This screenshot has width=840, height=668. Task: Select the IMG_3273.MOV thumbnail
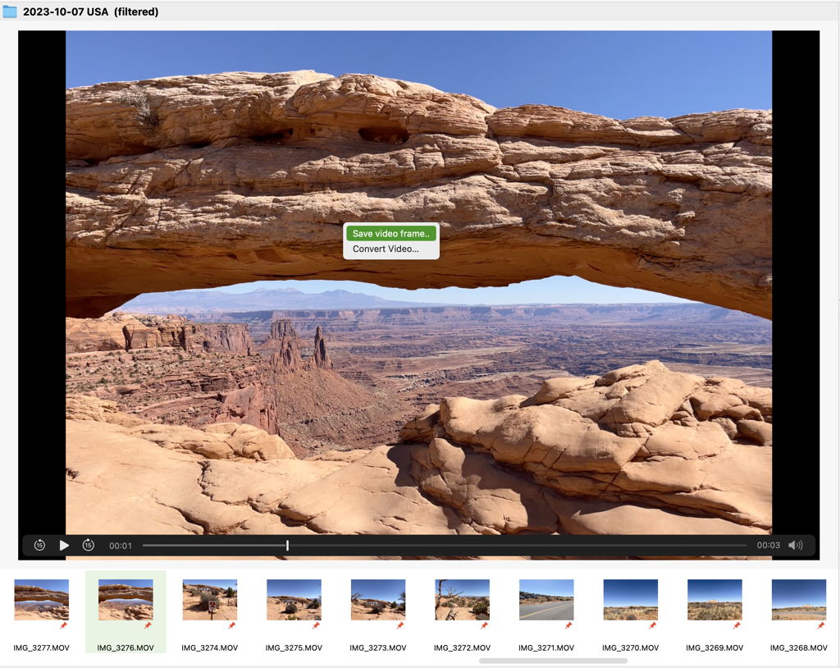tap(377, 600)
